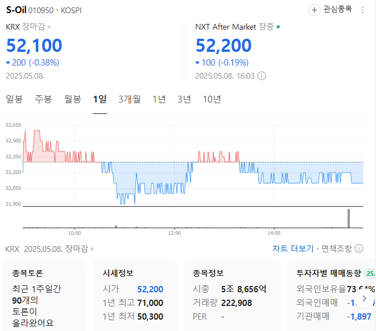Click the tall volume bar near market close
Screen dimensions: 376x331
click(x=349, y=218)
